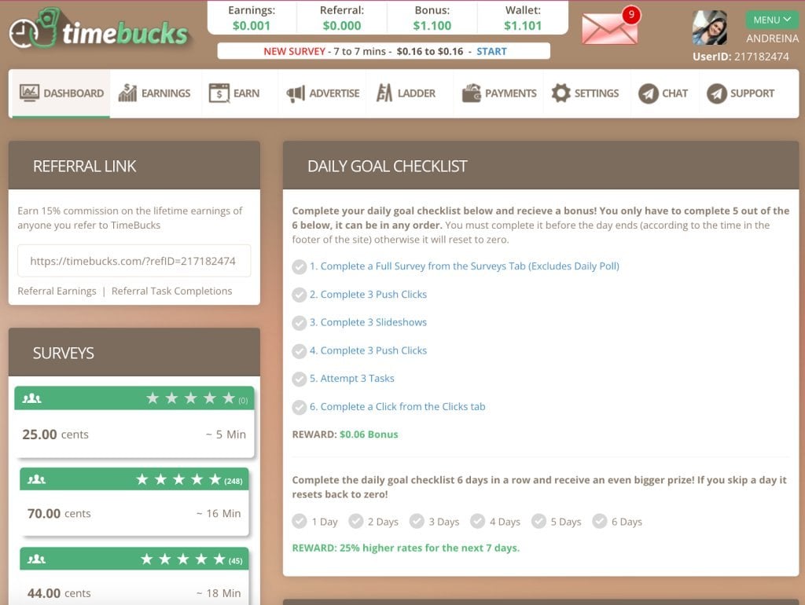Click the Settings gear icon
The height and width of the screenshot is (605, 805).
pos(561,93)
